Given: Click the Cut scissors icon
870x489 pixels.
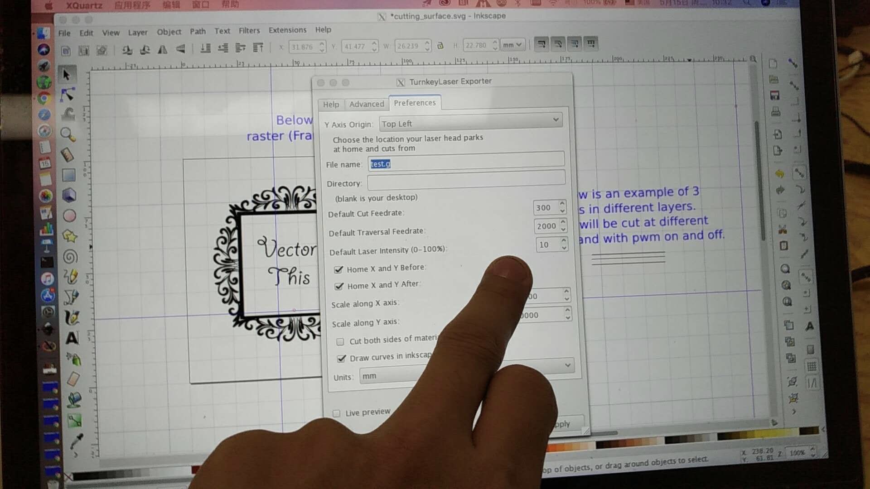Looking at the screenshot, I should click(x=782, y=230).
